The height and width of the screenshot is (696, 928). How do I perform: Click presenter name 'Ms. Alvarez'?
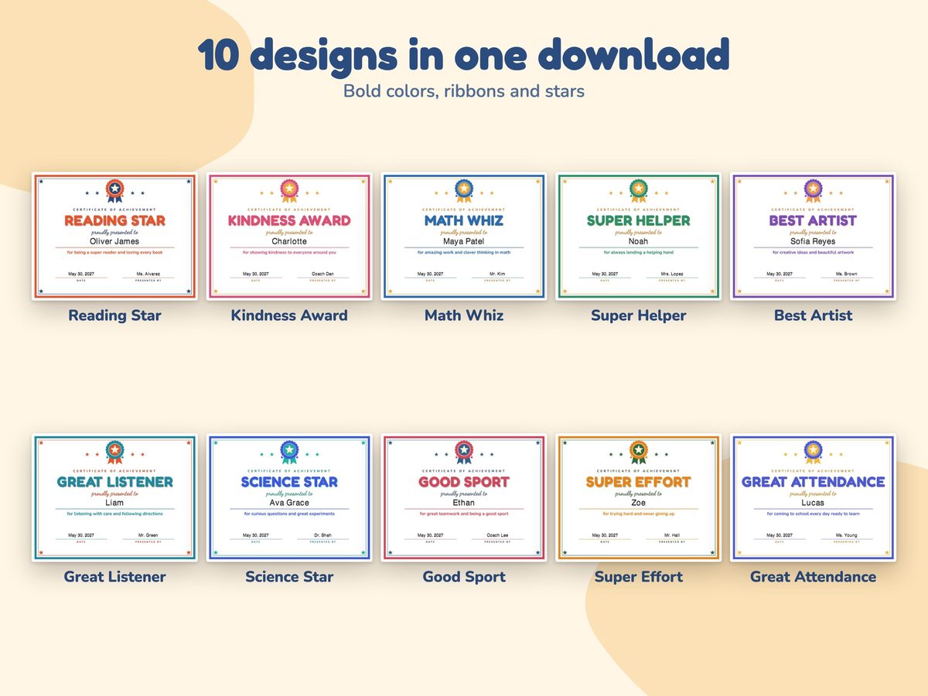pos(148,274)
